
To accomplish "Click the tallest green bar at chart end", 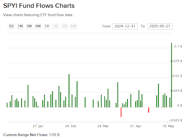I will pyautogui.click(x=172, y=75).
